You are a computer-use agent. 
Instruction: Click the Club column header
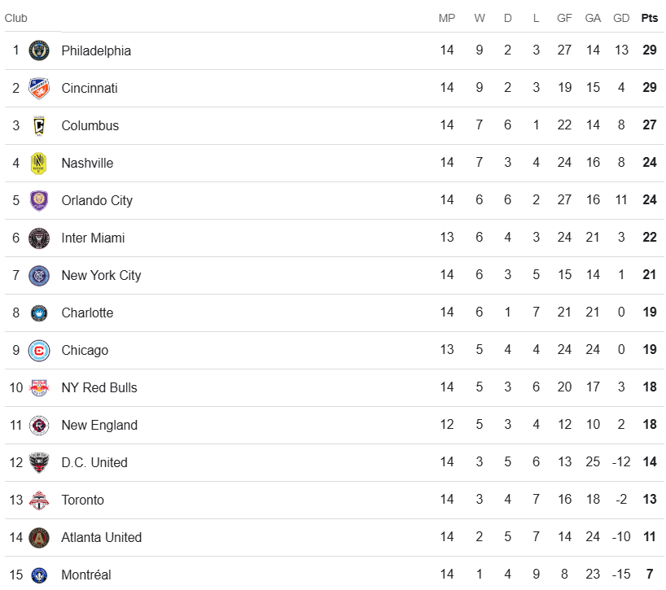point(16,18)
